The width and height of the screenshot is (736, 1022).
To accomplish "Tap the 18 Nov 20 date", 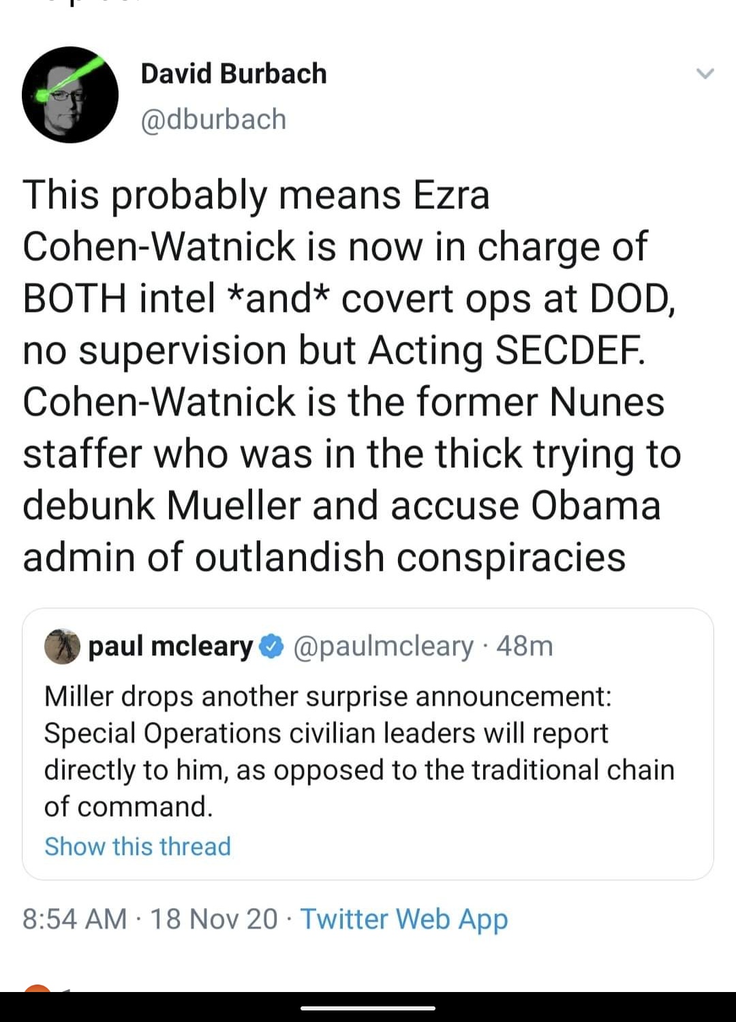I will [213, 918].
